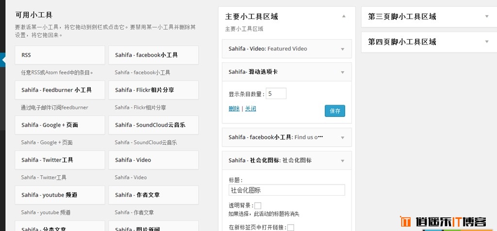Image resolution: width=497 pixels, height=231 pixels.
Task: Select available widget Sahifa - facebook小工具
Action: pyautogui.click(x=153, y=55)
